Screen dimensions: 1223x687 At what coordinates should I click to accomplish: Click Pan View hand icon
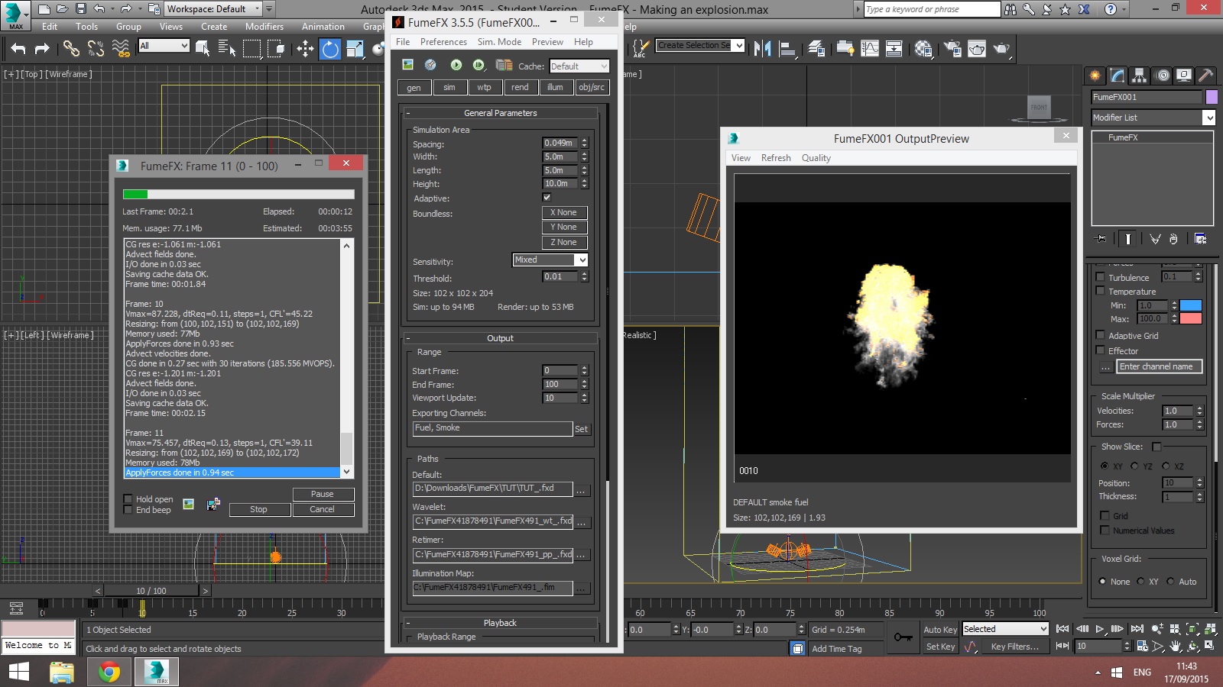point(1176,646)
